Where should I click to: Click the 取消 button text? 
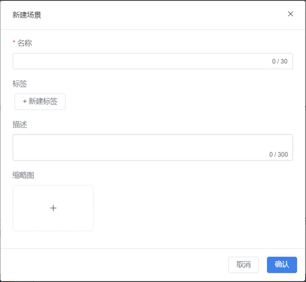pyautogui.click(x=243, y=265)
